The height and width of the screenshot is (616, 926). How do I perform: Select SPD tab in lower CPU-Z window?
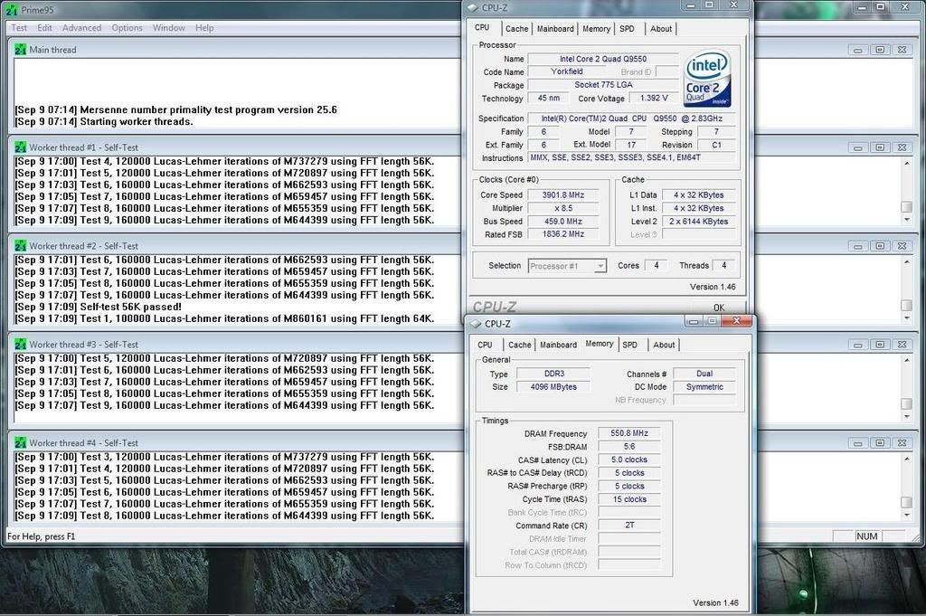pos(630,345)
